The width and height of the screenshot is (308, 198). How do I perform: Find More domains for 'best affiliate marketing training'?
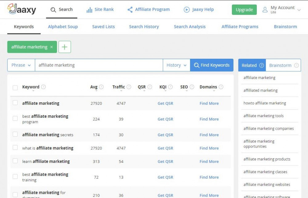tap(209, 177)
